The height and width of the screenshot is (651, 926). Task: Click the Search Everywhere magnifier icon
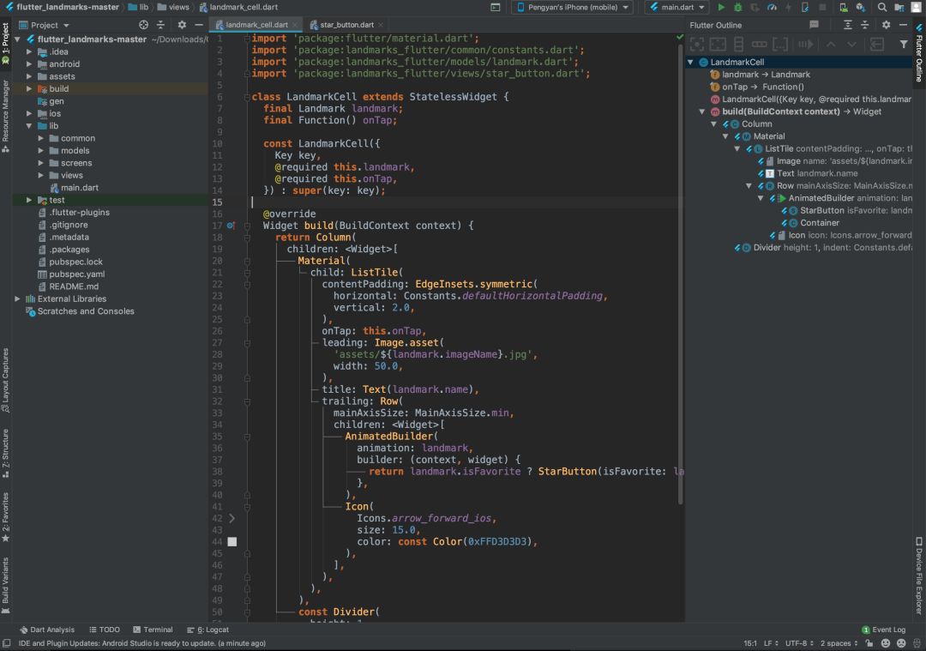pyautogui.click(x=881, y=7)
